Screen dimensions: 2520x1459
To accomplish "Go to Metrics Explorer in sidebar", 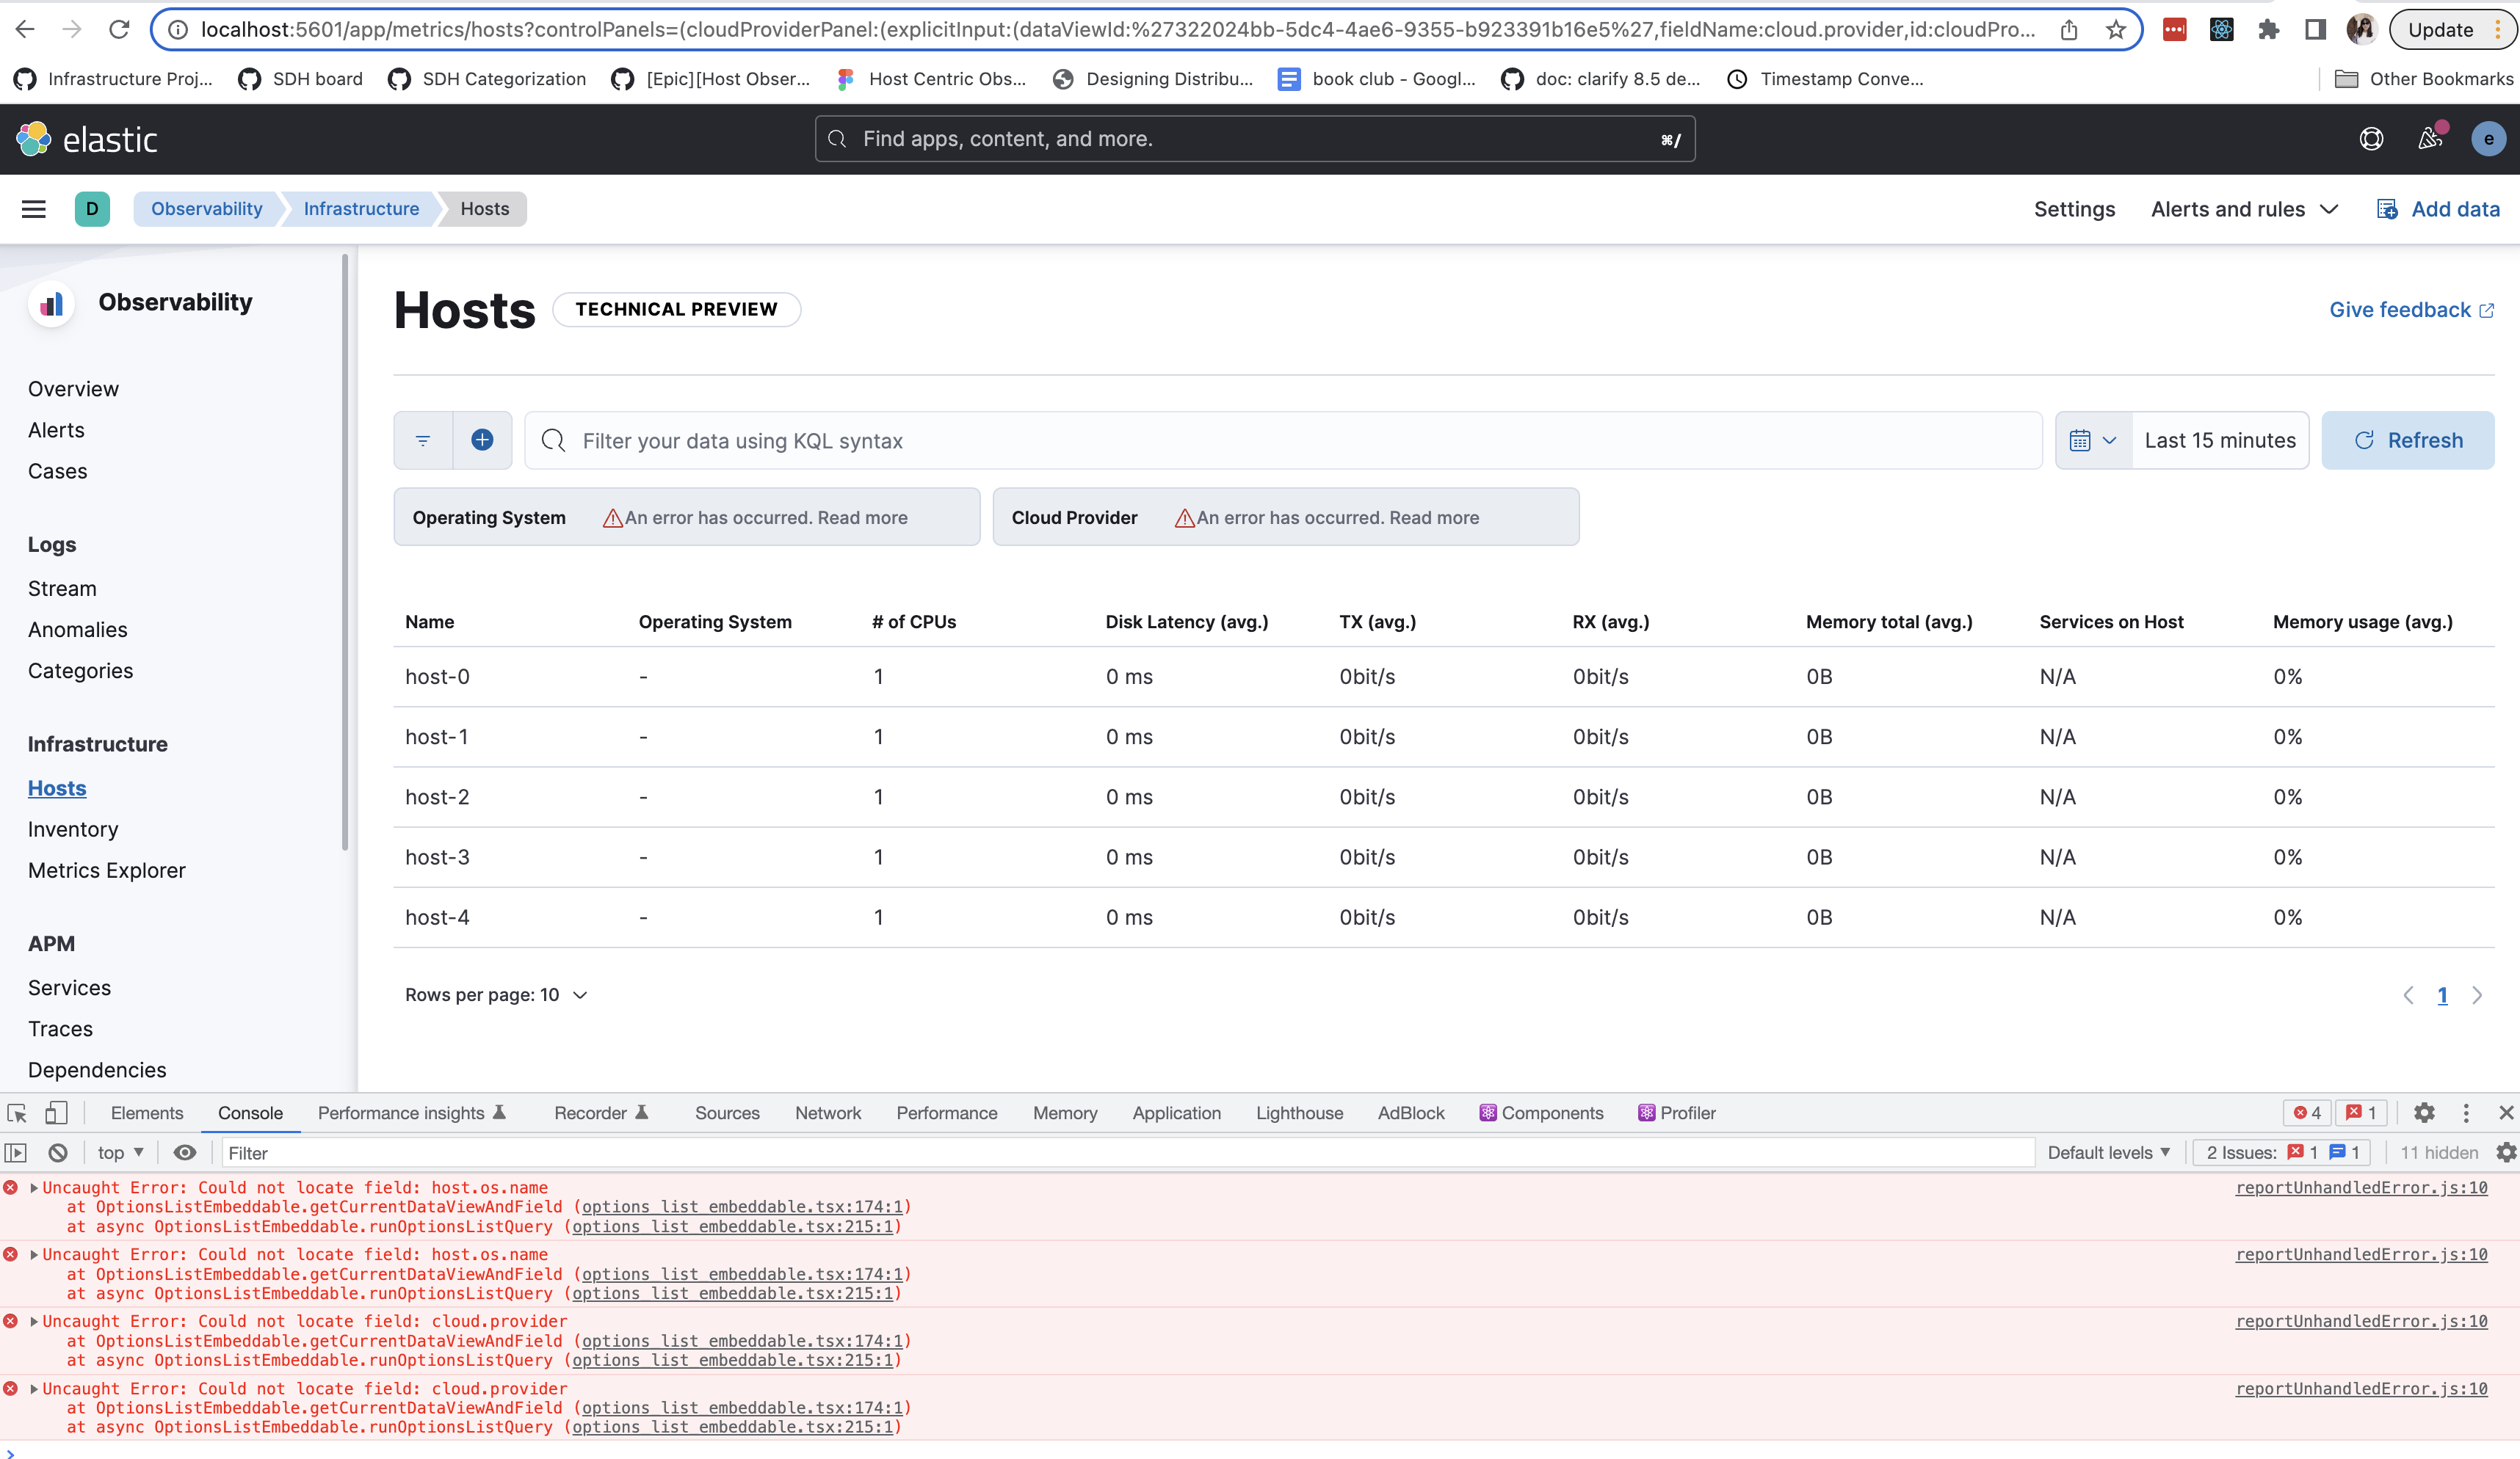I will pos(107,870).
